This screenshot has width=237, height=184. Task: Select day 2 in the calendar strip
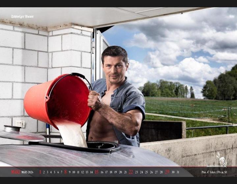pos(44,172)
